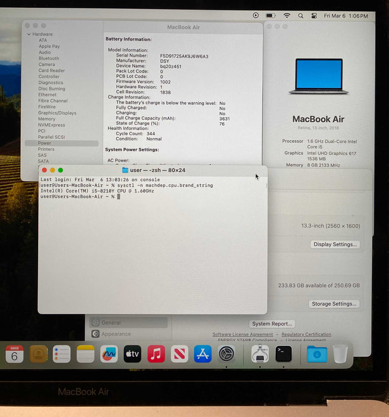Screen dimensions: 389x417
Task: Click the Full Charge Capacity value 3631
Action: point(225,119)
